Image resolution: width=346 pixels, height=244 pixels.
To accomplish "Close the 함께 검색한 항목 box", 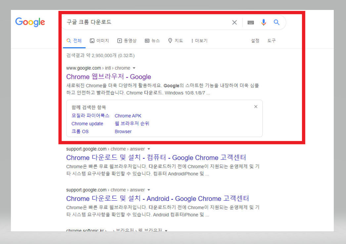I will click(256, 107).
